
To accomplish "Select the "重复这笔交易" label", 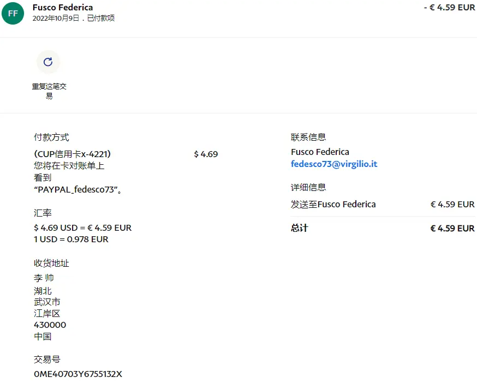I will point(49,91).
